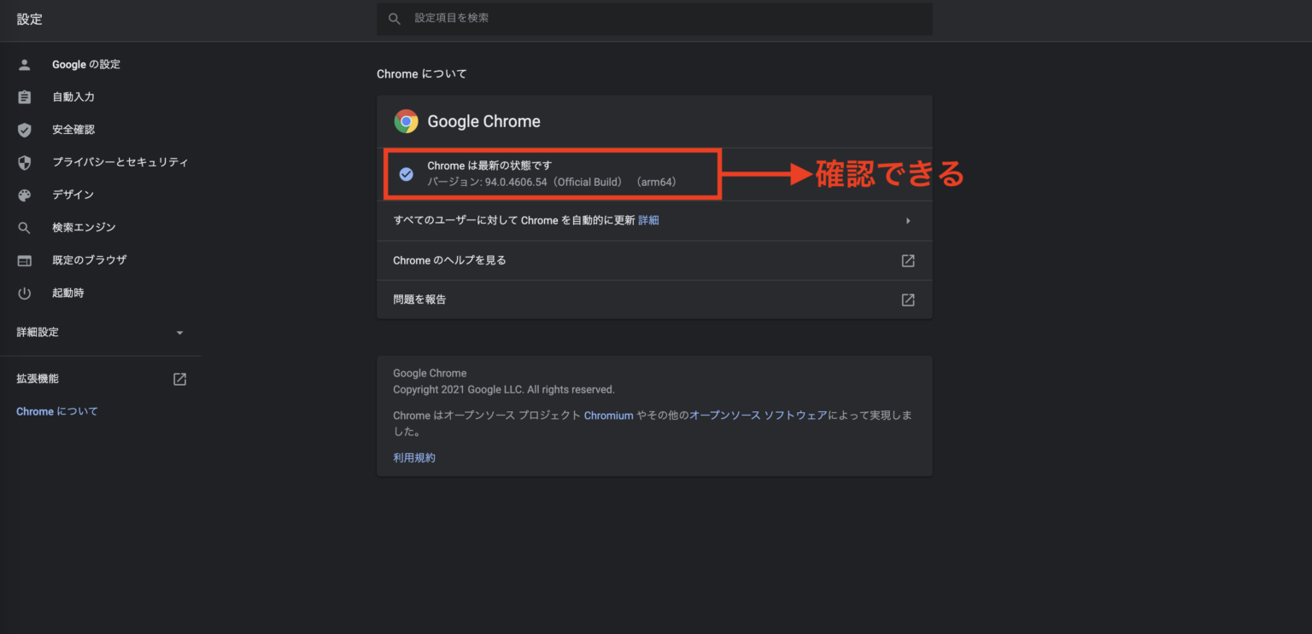Click the プライバシーとセキュリティ shield icon
Viewport: 1312px width, 634px height.
(24, 162)
